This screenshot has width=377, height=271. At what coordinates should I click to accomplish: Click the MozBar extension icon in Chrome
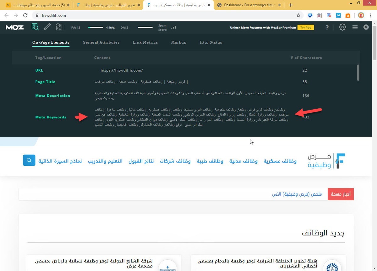[x=338, y=15]
